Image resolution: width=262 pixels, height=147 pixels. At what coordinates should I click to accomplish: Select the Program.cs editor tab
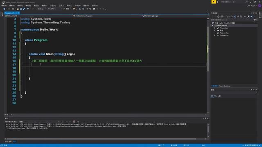click(10, 13)
